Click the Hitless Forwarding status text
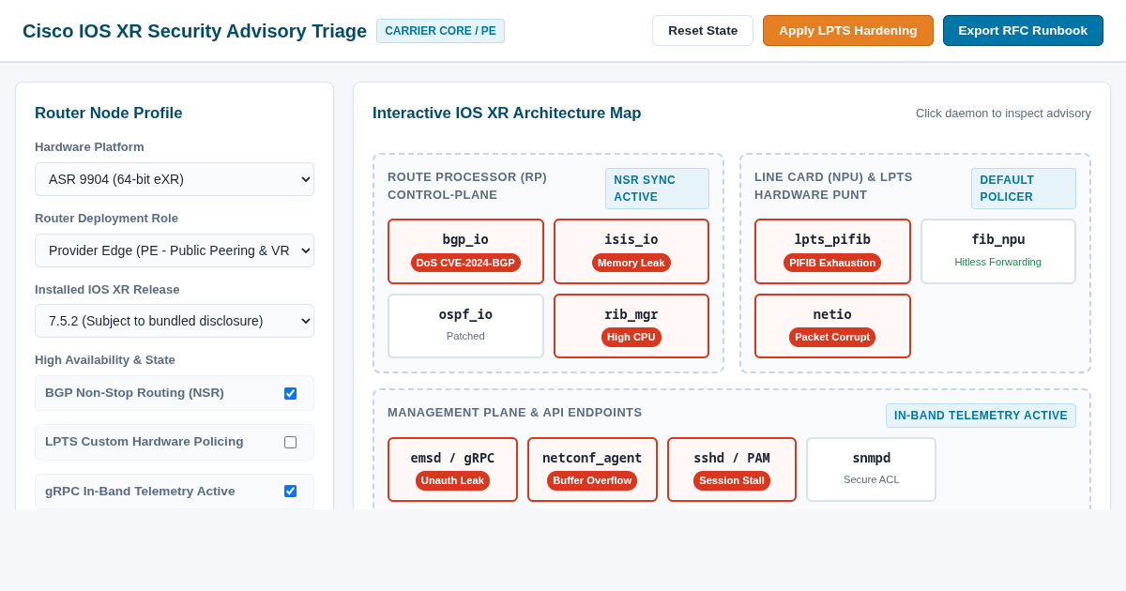This screenshot has height=591, width=1126. click(998, 262)
